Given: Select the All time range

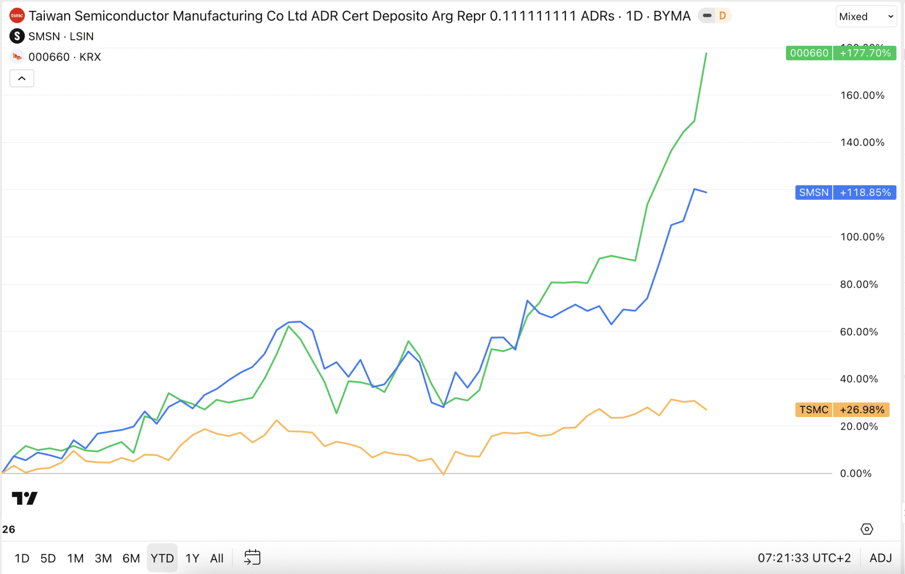Looking at the screenshot, I should 217,558.
